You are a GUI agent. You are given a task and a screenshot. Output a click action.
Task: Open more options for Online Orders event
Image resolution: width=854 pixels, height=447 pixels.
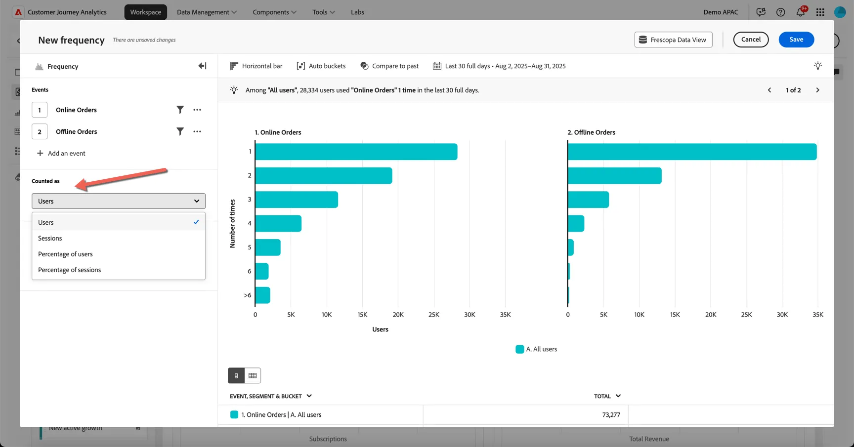[197, 110]
